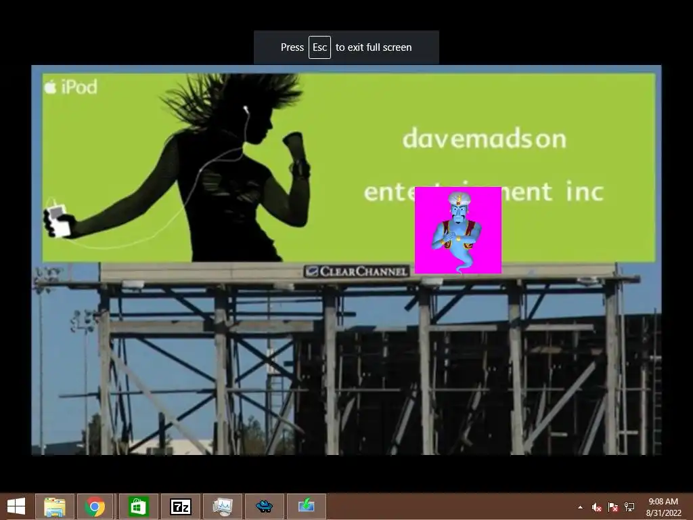Open the blue hat character taskbar icon
The height and width of the screenshot is (520, 693).
tap(265, 506)
